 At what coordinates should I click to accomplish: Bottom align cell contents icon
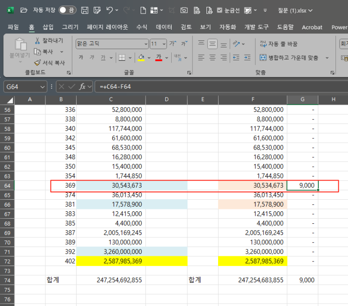click(224, 45)
